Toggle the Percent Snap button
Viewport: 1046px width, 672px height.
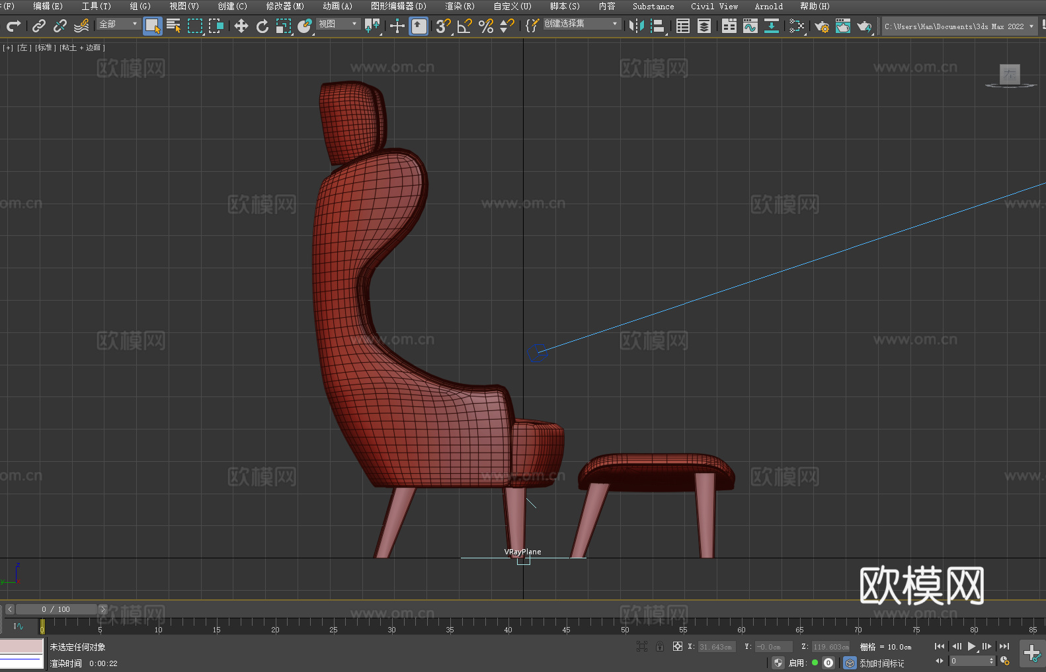click(486, 26)
